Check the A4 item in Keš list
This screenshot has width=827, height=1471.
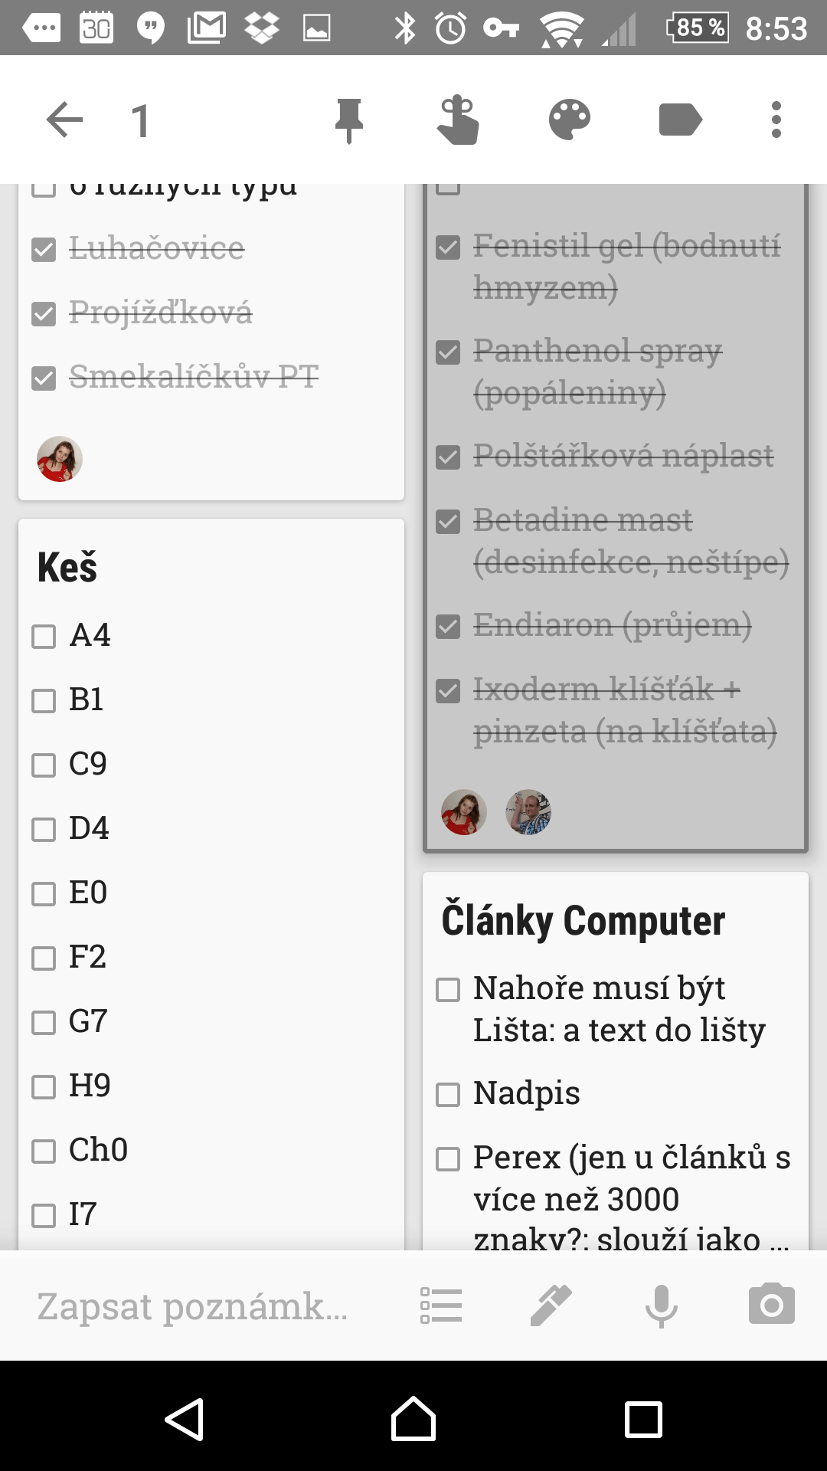coord(44,636)
